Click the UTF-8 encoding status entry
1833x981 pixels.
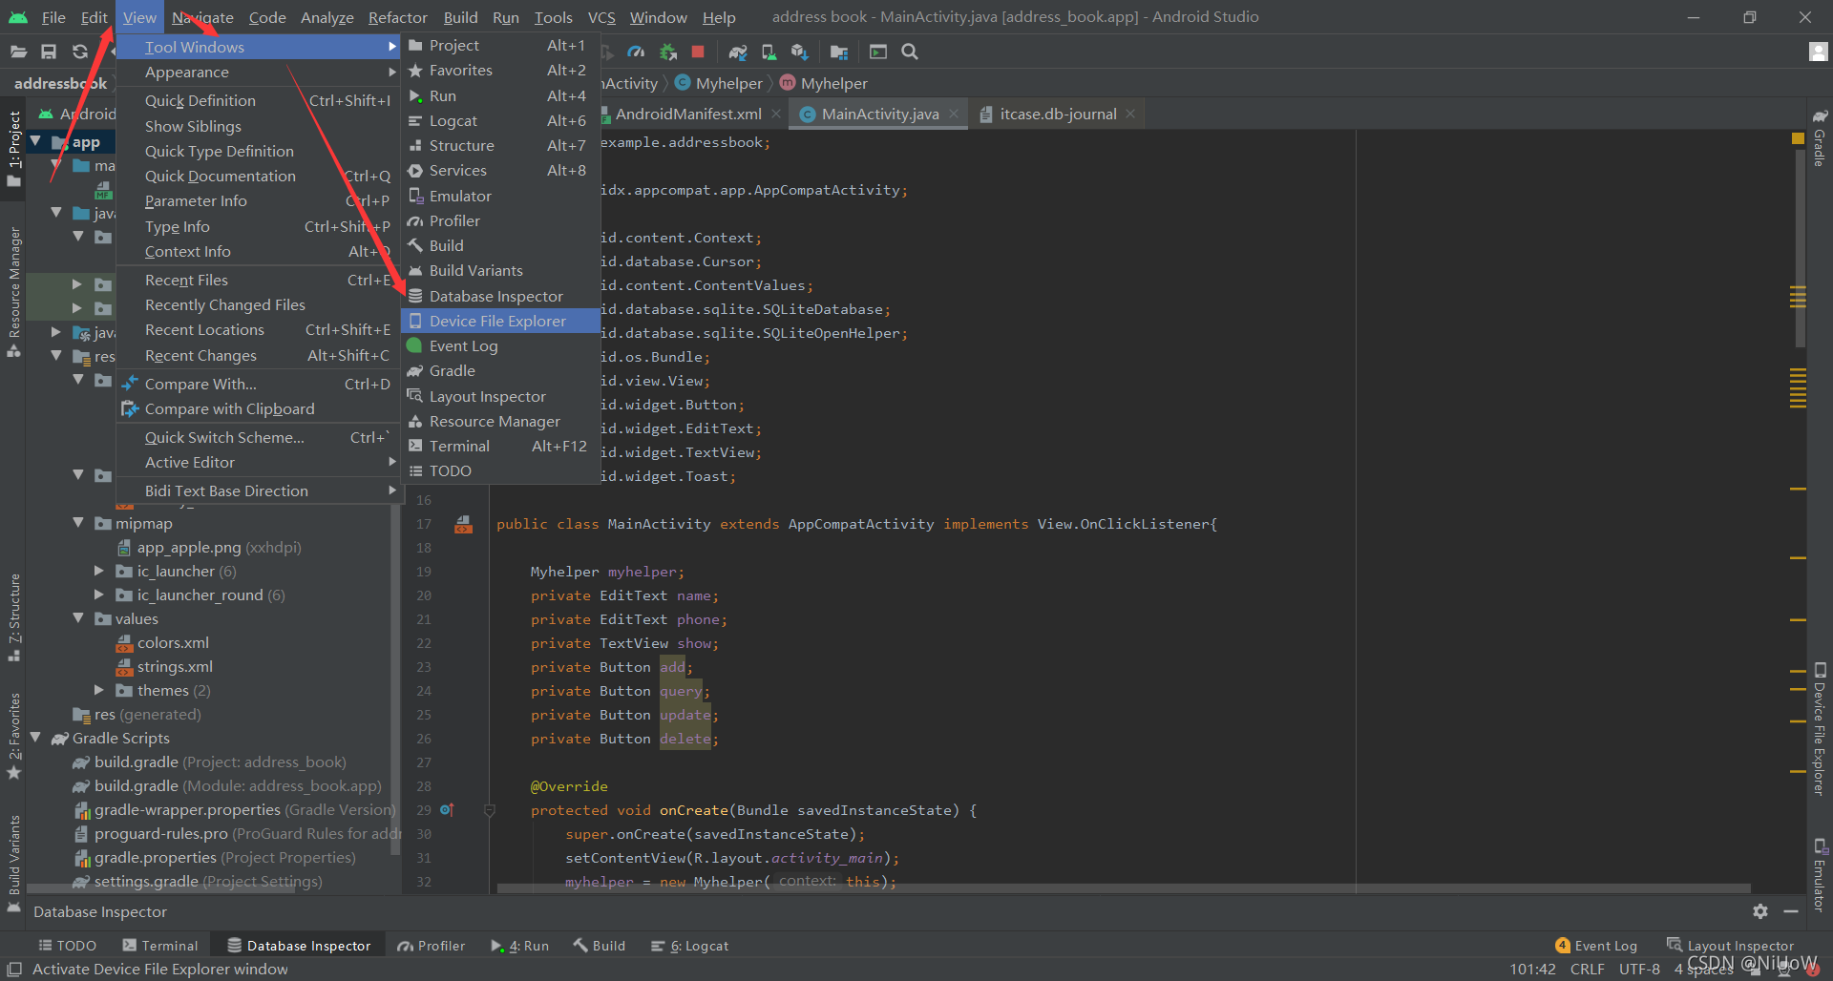(x=1639, y=969)
